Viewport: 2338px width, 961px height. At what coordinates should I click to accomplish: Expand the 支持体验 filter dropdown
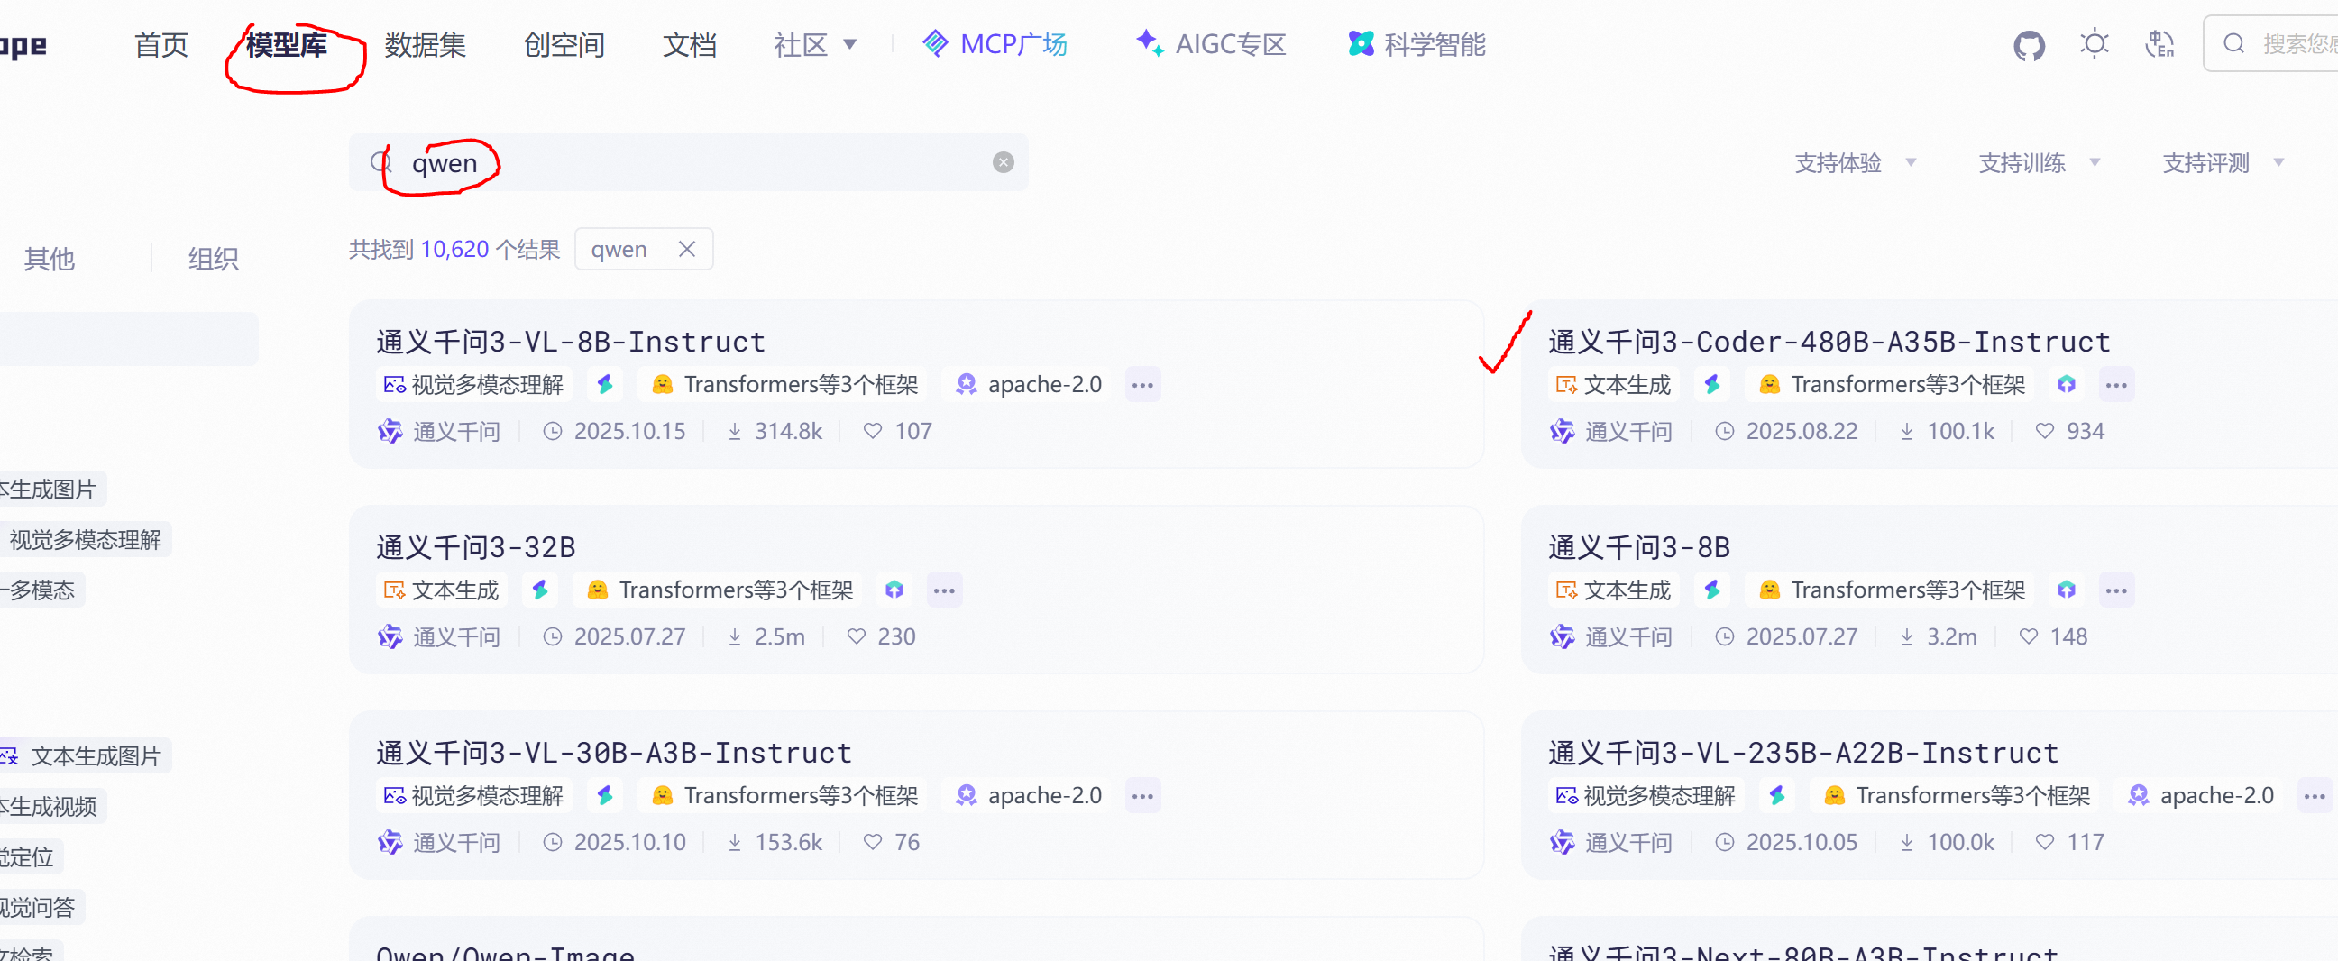1855,163
